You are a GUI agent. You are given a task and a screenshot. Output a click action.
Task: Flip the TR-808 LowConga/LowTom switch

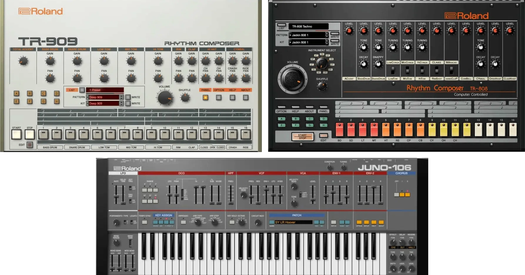[393, 70]
